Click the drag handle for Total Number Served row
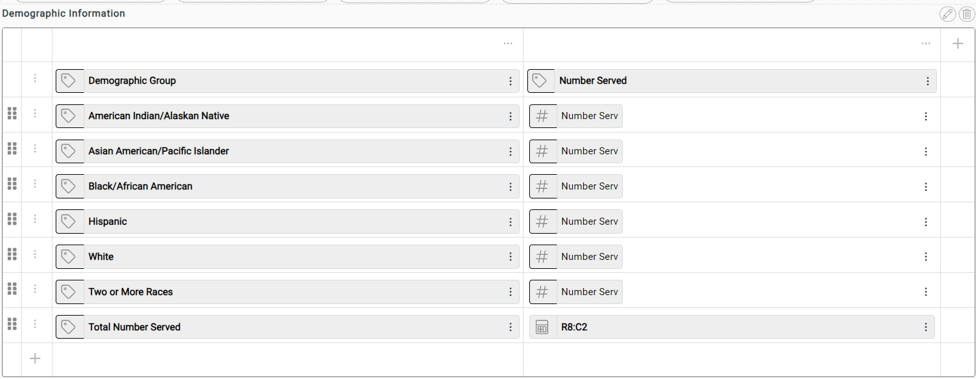The image size is (976, 379). [x=12, y=325]
